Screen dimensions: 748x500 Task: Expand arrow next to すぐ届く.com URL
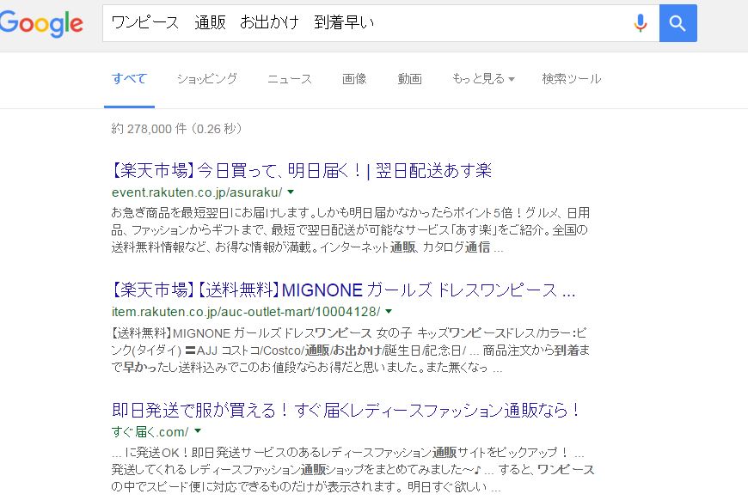tap(198, 431)
